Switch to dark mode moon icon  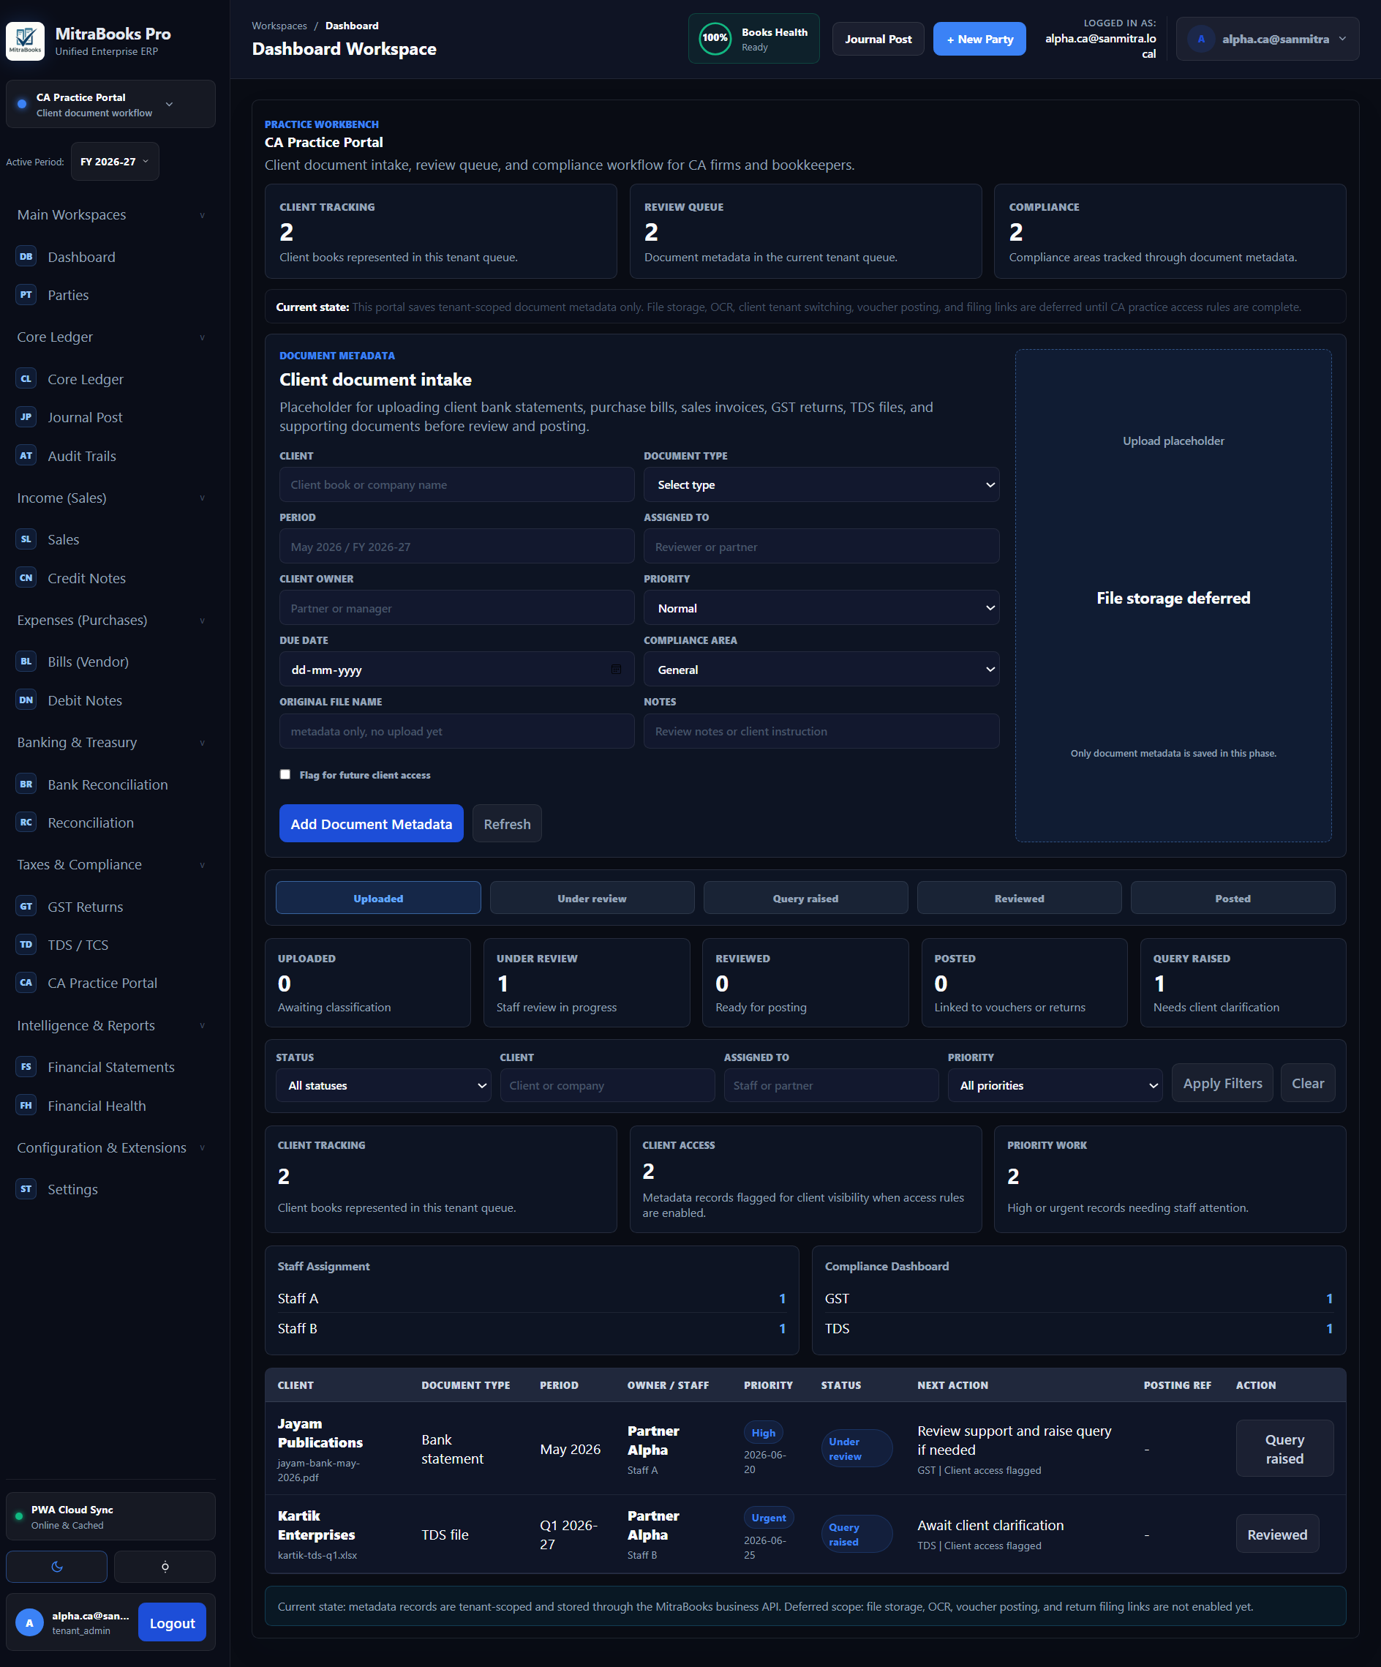57,1567
